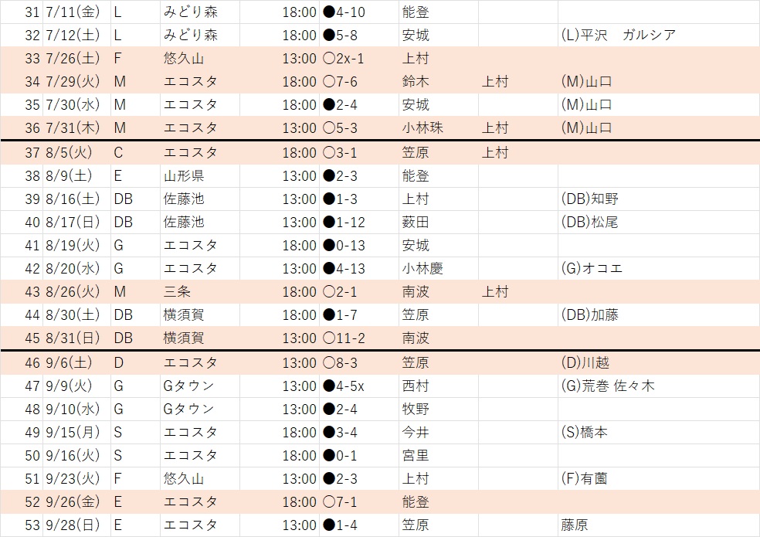The image size is (760, 537).
Task: Select the cell containing (S)橋本
Action: coord(585,433)
